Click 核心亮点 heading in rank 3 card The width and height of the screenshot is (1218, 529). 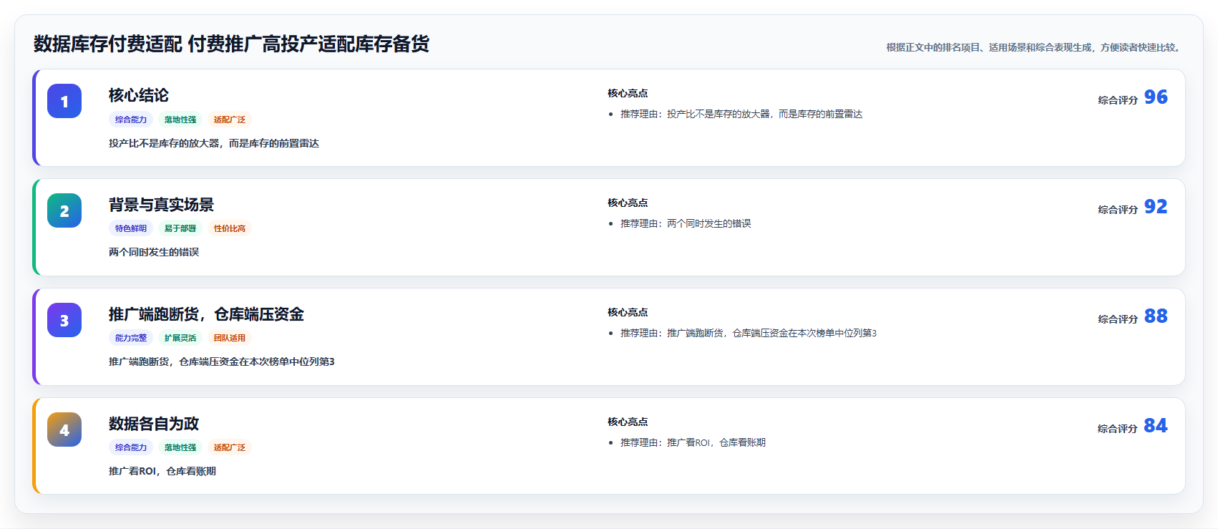628,312
